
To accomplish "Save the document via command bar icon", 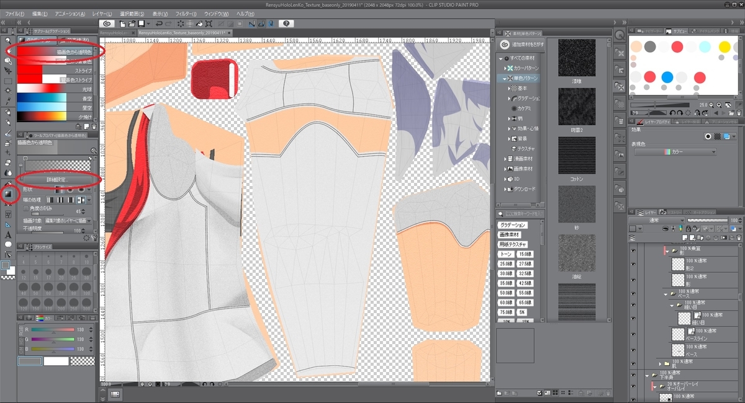I will point(142,24).
